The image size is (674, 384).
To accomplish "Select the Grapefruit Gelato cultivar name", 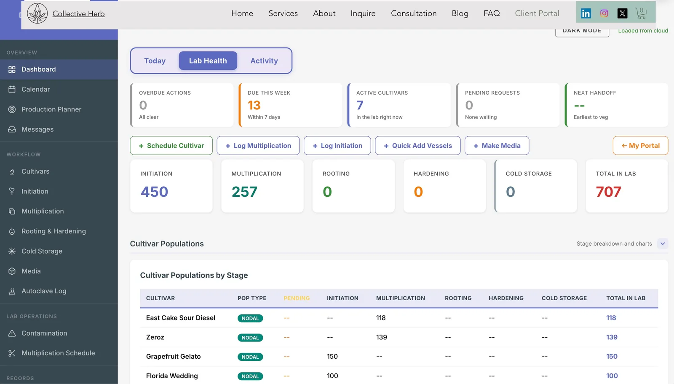I will click(x=174, y=357).
